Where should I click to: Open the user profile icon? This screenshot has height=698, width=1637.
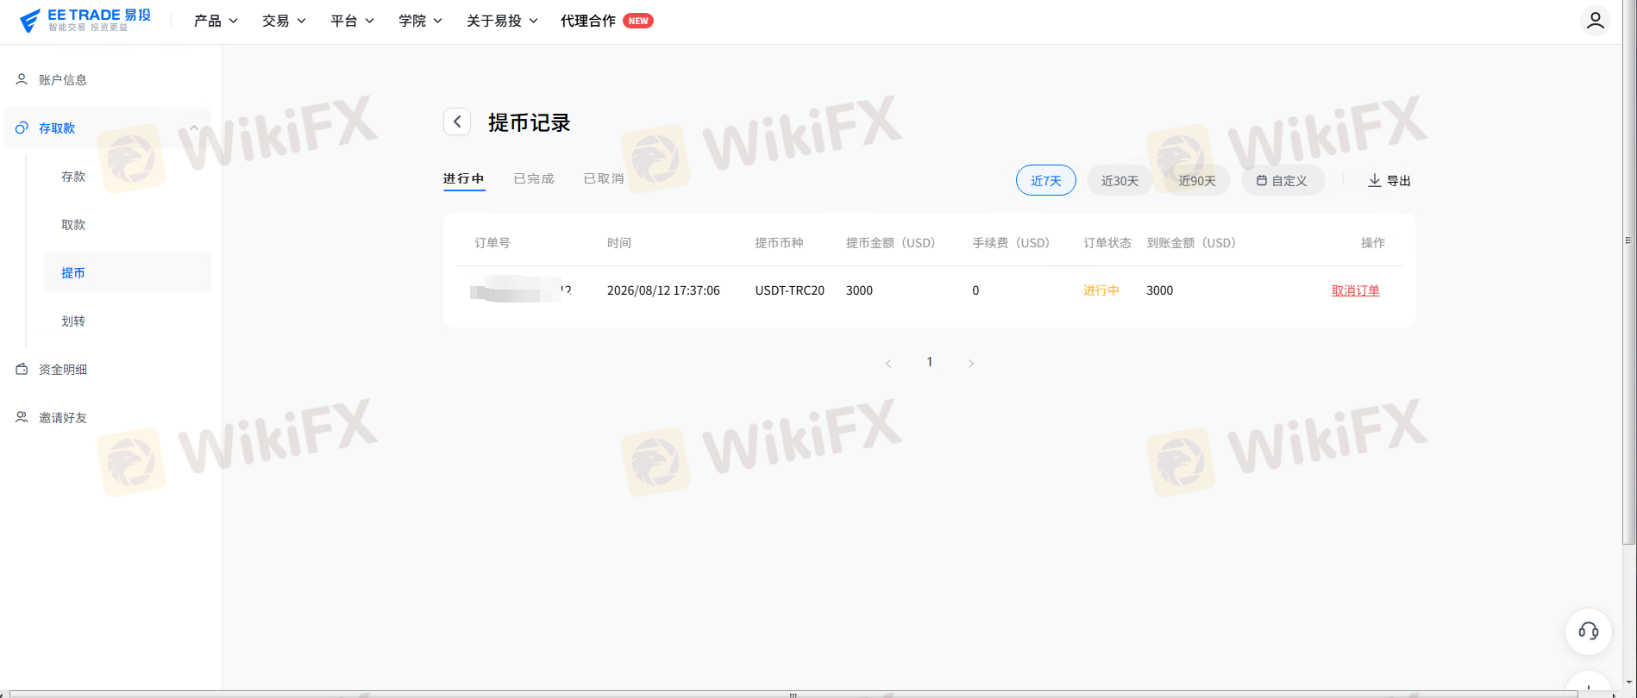pos(1596,20)
